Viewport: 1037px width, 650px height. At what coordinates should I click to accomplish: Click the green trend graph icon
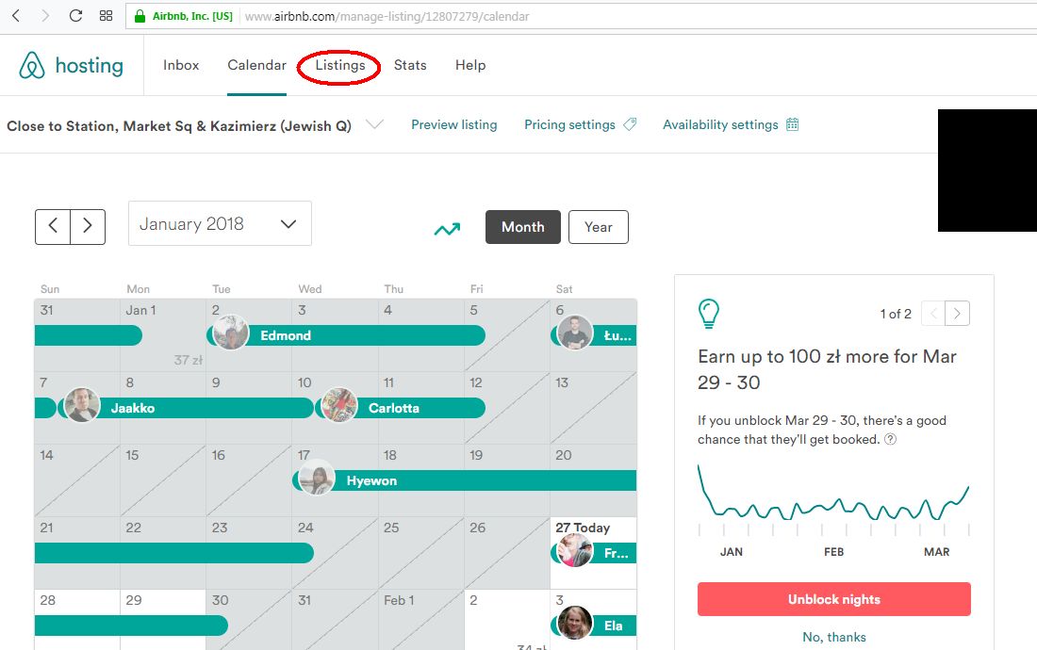pos(446,227)
